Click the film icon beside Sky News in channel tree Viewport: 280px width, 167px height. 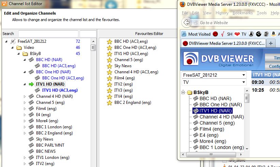(31, 139)
